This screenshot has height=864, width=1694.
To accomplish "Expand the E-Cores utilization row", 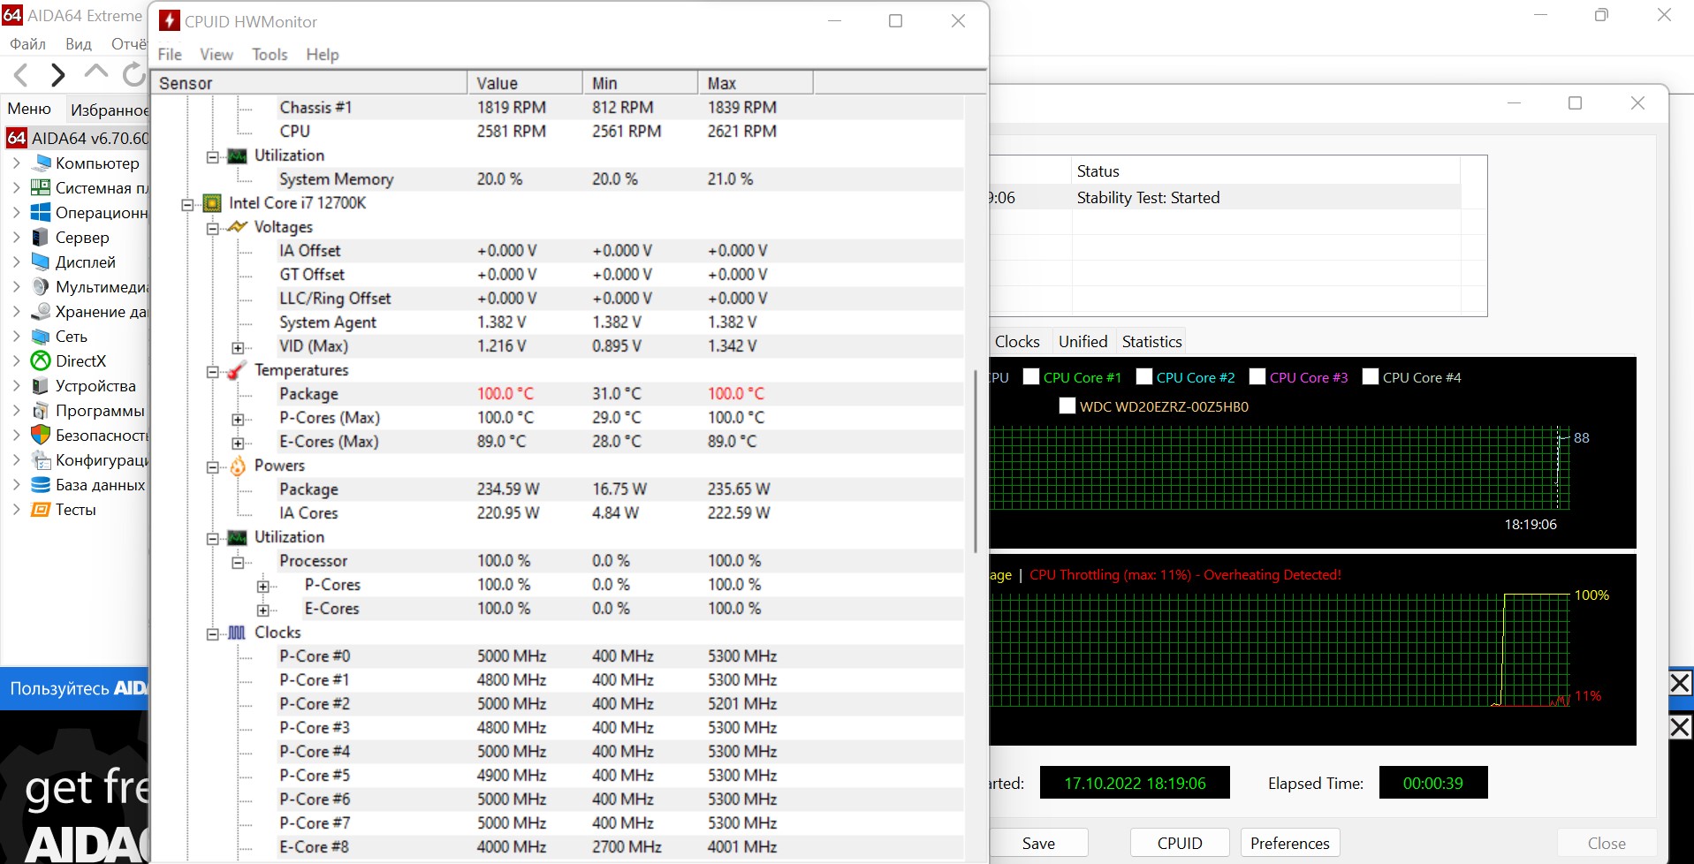I will point(262,610).
